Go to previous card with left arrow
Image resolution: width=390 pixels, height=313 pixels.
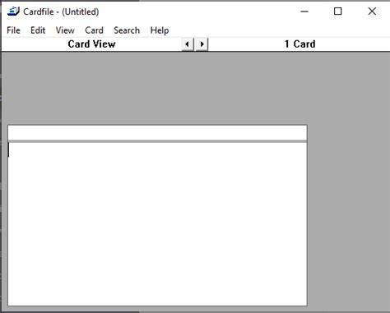[188, 44]
